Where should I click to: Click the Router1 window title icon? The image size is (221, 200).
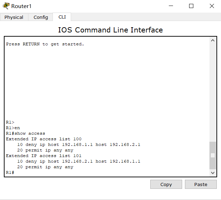coord(6,6)
